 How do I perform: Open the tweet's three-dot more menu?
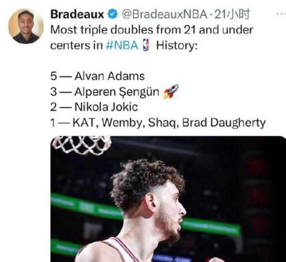coord(281,14)
